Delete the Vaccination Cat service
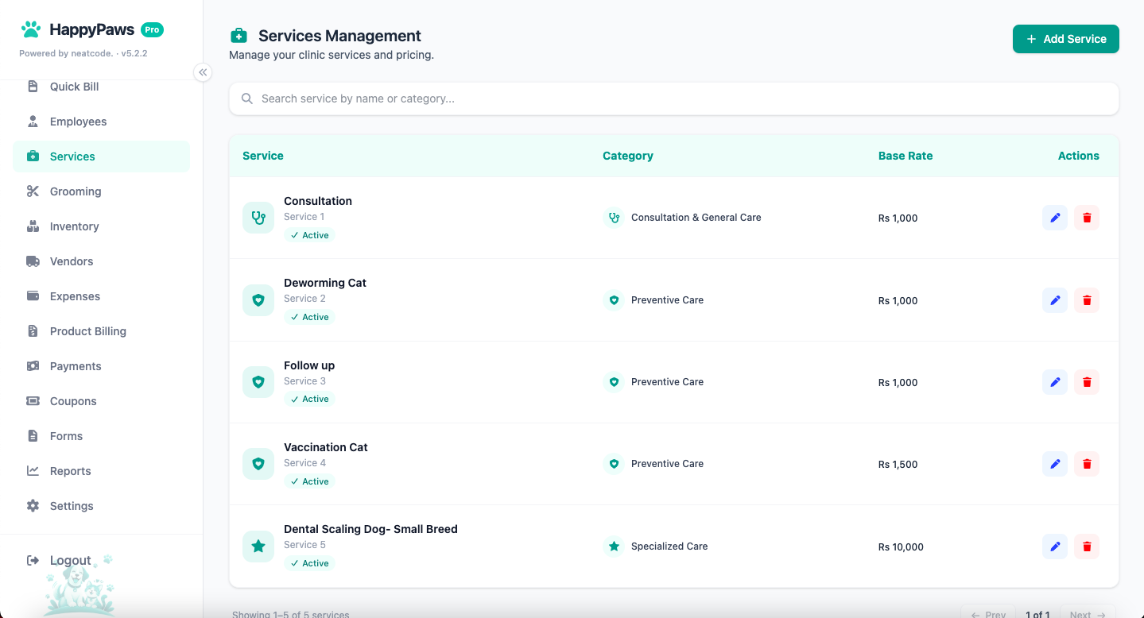The height and width of the screenshot is (618, 1144). (1087, 464)
